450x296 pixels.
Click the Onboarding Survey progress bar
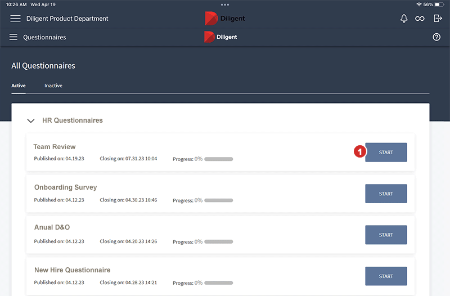218,200
